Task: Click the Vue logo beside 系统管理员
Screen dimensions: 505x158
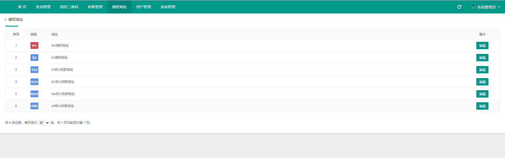Action: (x=473, y=7)
